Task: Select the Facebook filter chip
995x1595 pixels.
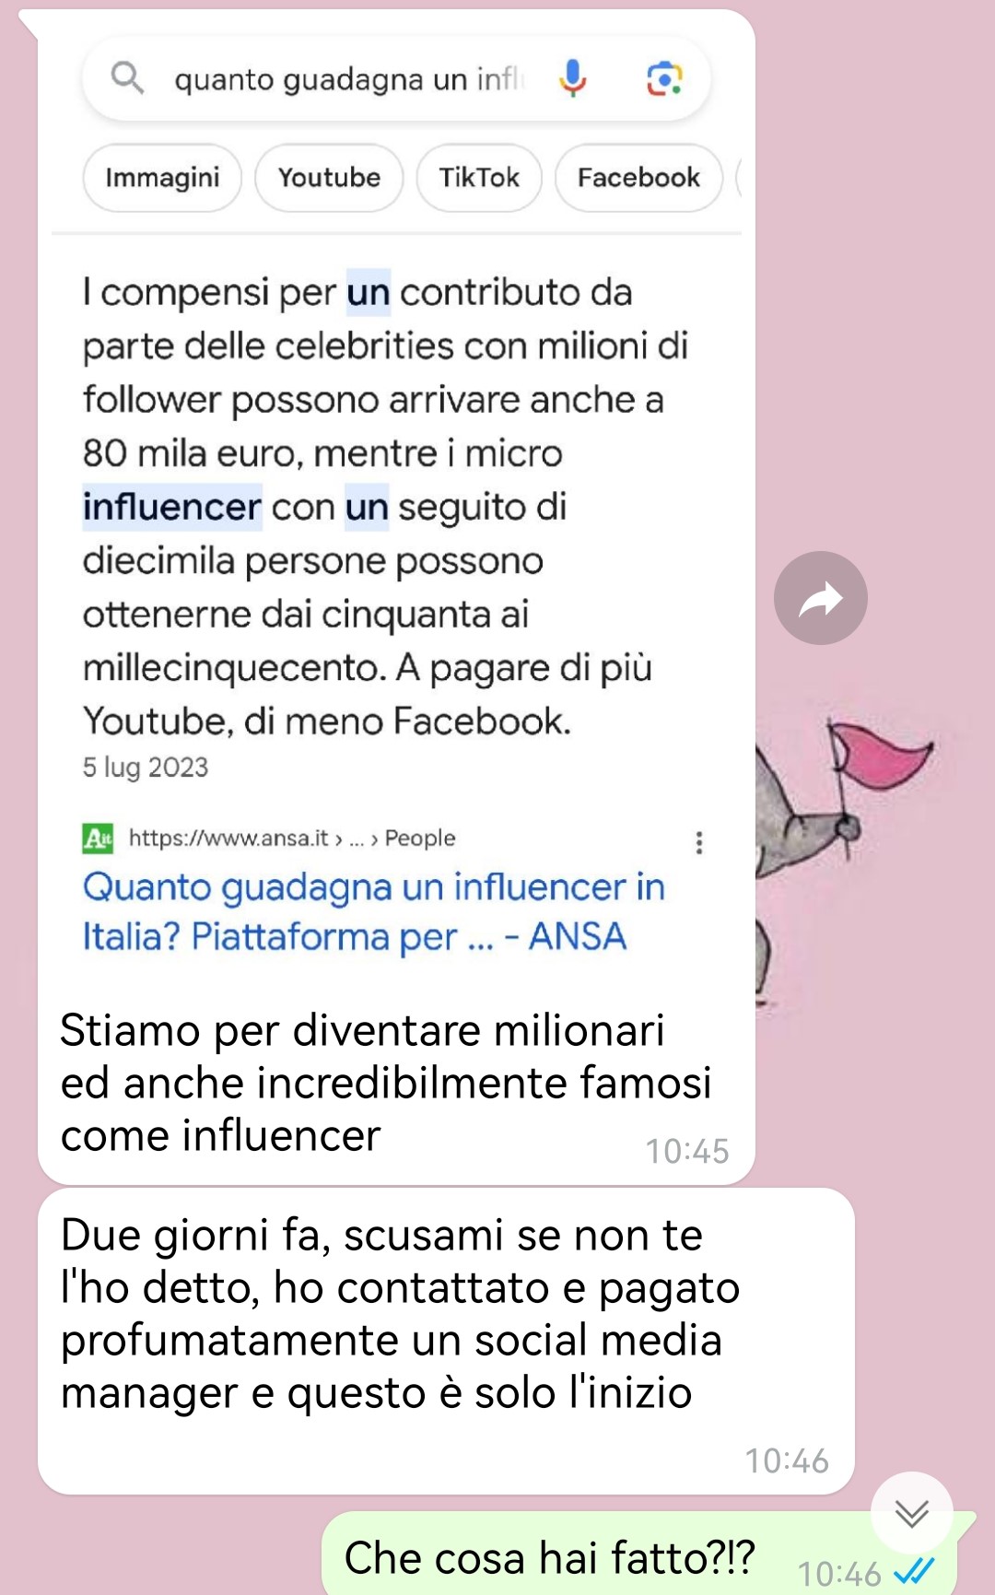Action: (x=638, y=177)
